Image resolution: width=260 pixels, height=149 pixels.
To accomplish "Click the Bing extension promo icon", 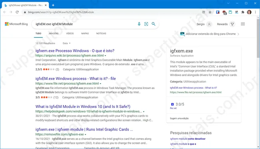I will [182, 34].
